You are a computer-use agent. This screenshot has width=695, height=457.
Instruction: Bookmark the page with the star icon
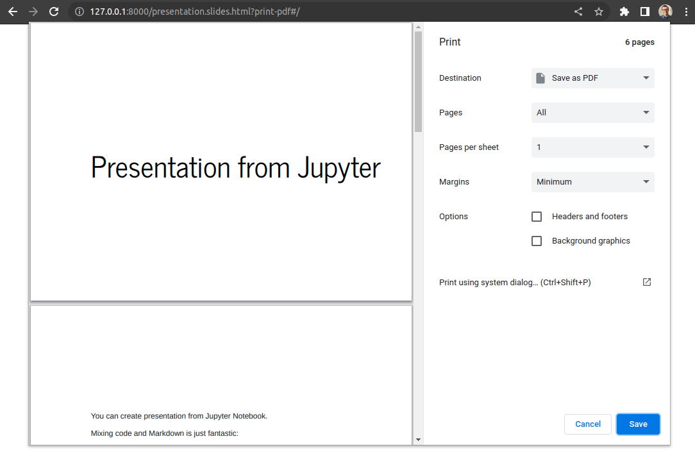click(x=599, y=11)
